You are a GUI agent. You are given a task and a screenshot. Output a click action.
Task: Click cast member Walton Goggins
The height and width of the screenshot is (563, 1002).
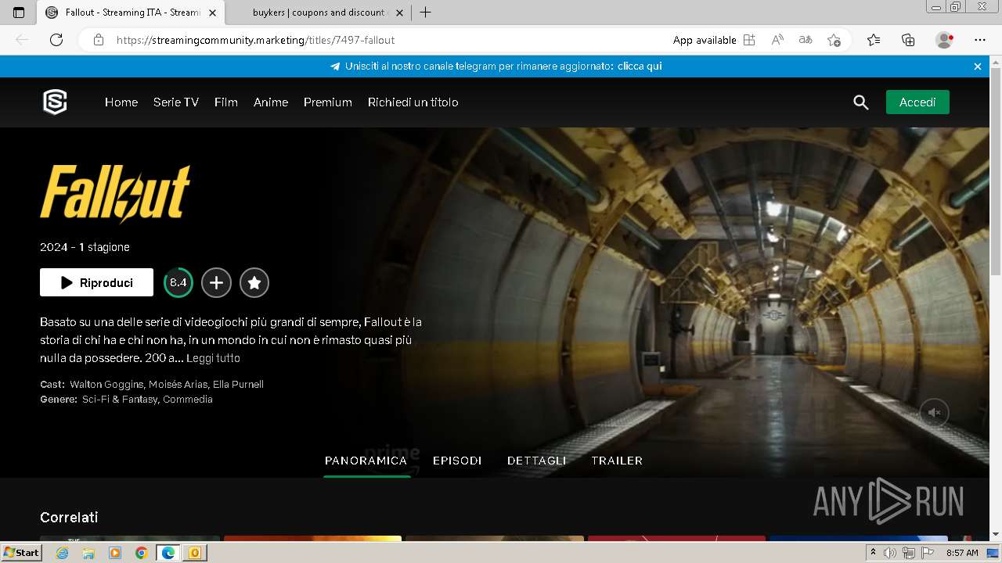coord(106,385)
